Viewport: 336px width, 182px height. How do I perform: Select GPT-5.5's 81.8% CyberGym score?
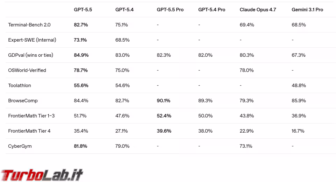click(x=80, y=146)
